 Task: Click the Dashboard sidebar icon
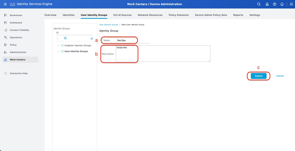point(5,22)
